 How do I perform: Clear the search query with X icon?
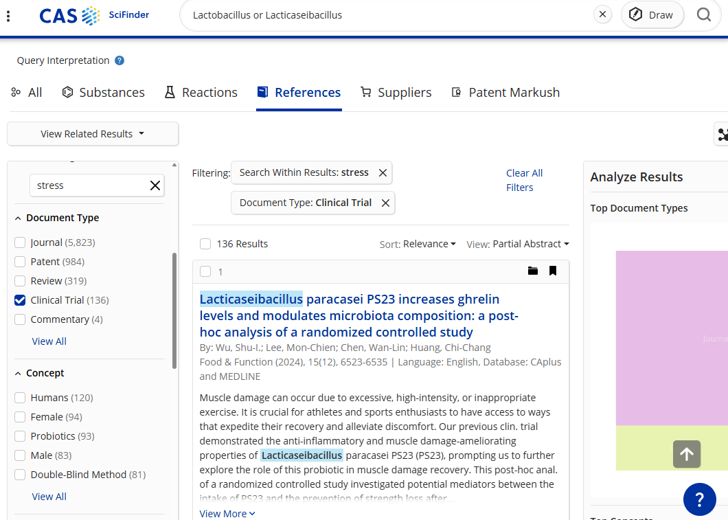[x=602, y=14]
